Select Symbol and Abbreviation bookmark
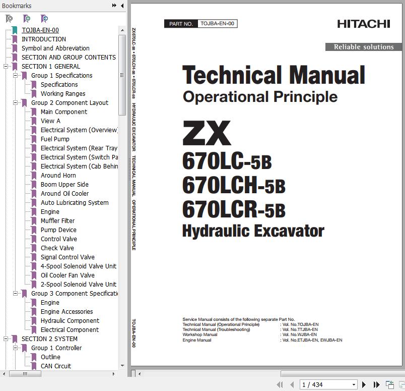405x391 pixels. (x=55, y=48)
